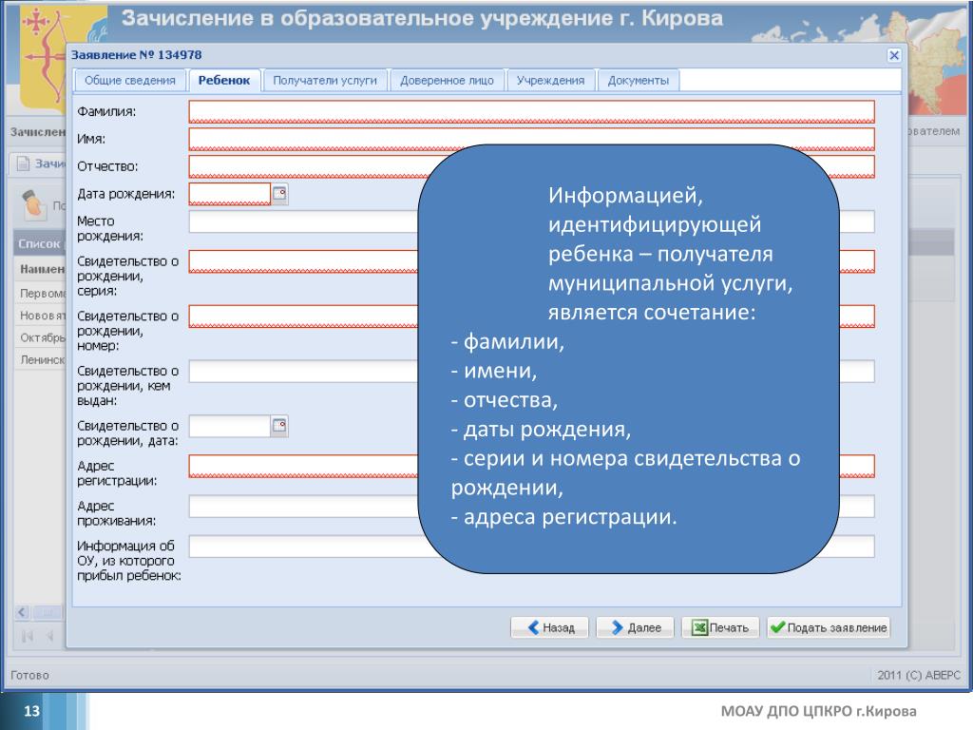Click the birth certificate дата field
The height and width of the screenshot is (730, 973).
(230, 426)
